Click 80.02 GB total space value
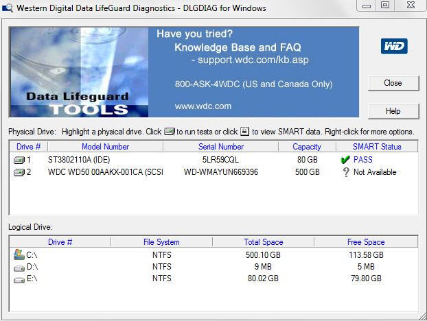This screenshot has width=427, height=321. point(263,278)
